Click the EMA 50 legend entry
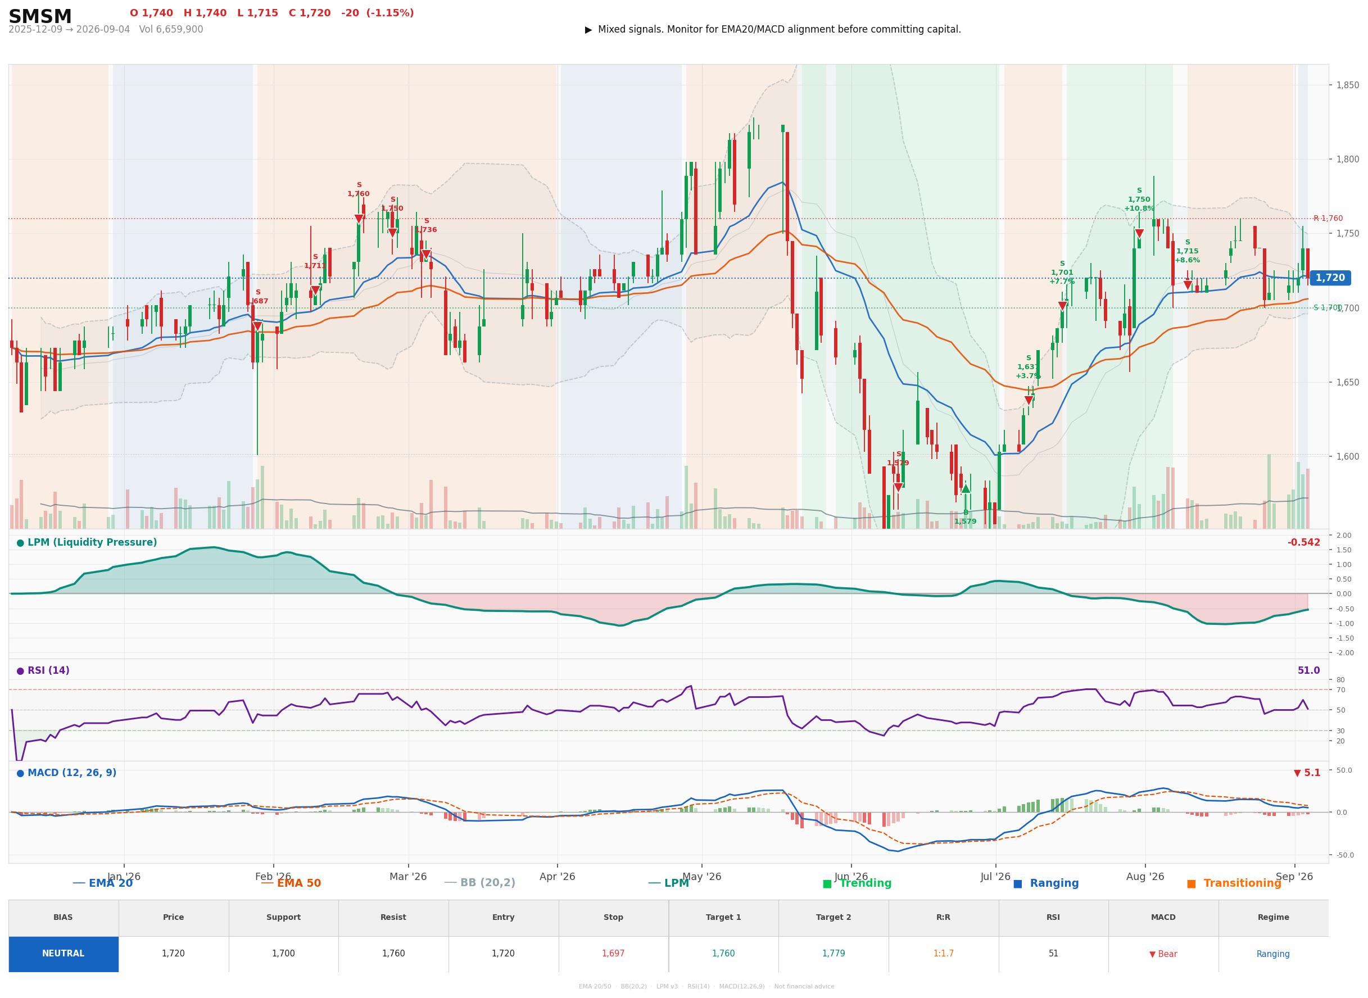This screenshot has height=998, width=1368. pos(291,883)
